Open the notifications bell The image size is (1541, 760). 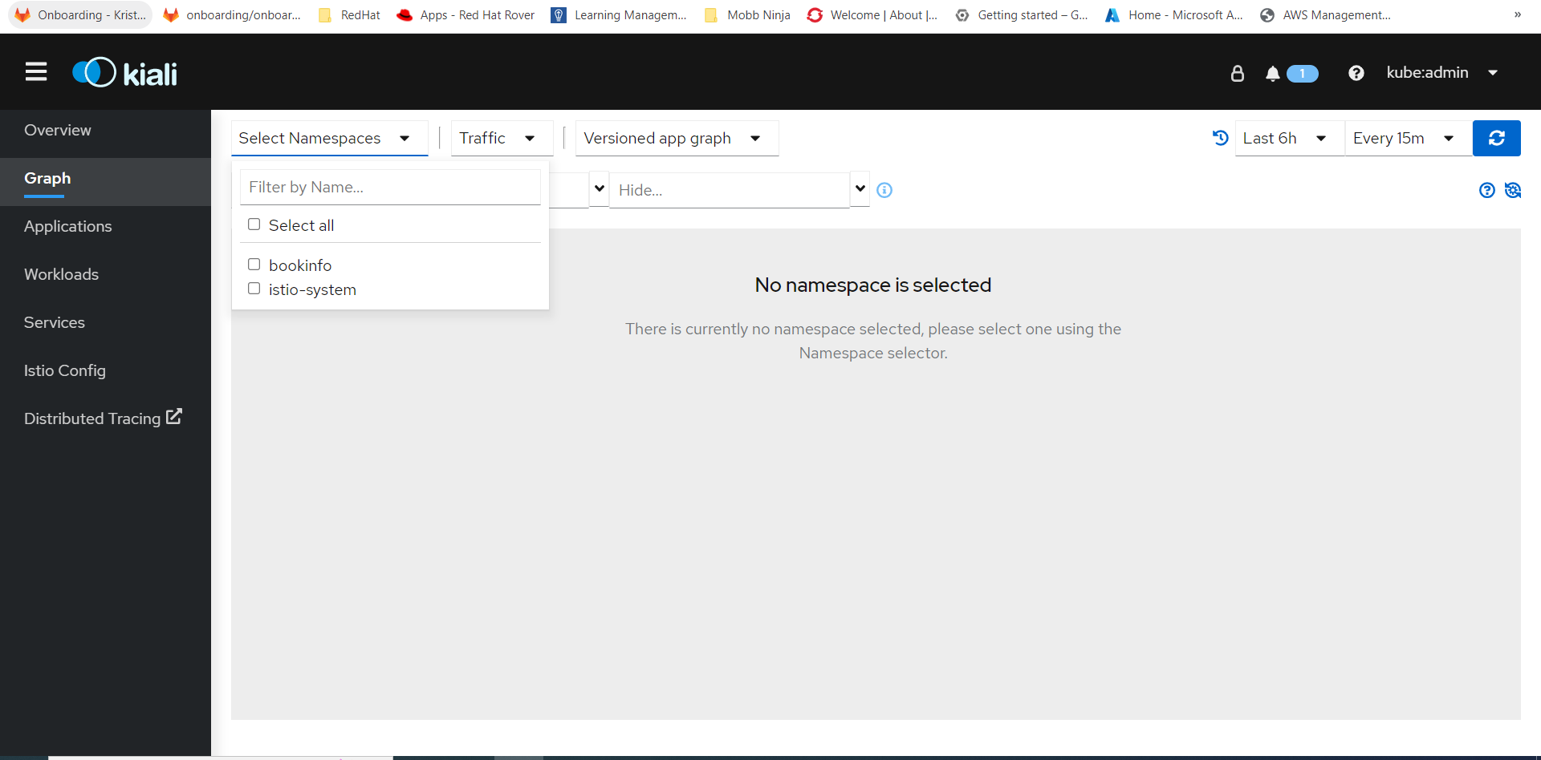1272,74
